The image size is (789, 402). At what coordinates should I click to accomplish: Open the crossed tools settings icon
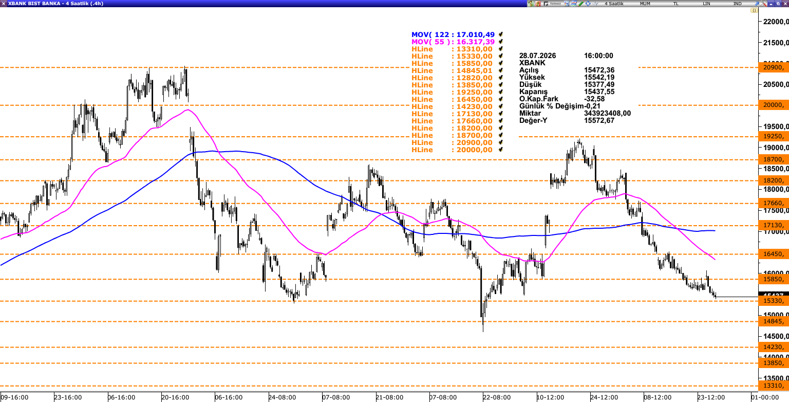[764, 4]
